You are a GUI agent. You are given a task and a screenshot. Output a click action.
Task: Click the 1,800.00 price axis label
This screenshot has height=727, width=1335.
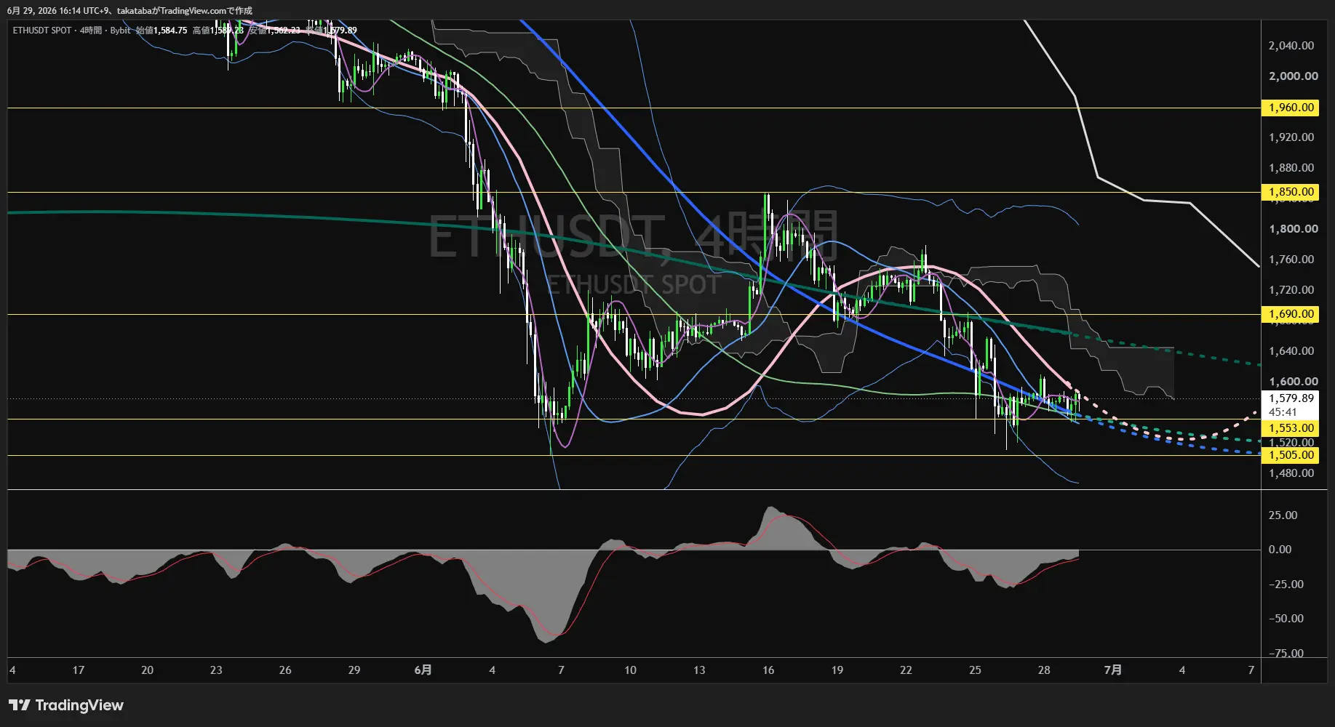point(1293,229)
